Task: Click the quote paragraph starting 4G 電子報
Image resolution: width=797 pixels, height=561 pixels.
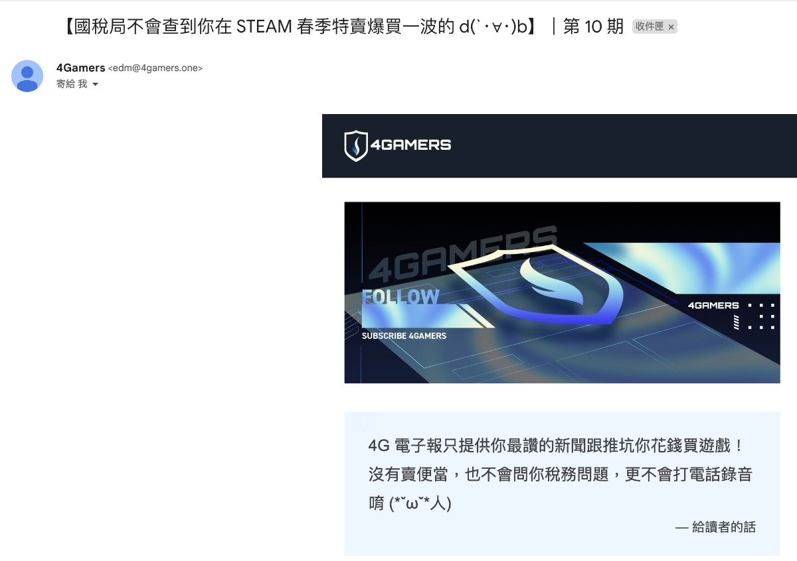Action: 560,474
